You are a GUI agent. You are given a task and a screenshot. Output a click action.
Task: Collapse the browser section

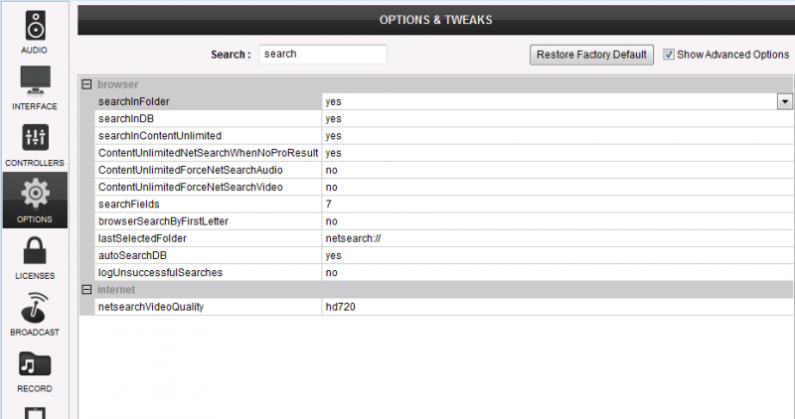[x=86, y=84]
